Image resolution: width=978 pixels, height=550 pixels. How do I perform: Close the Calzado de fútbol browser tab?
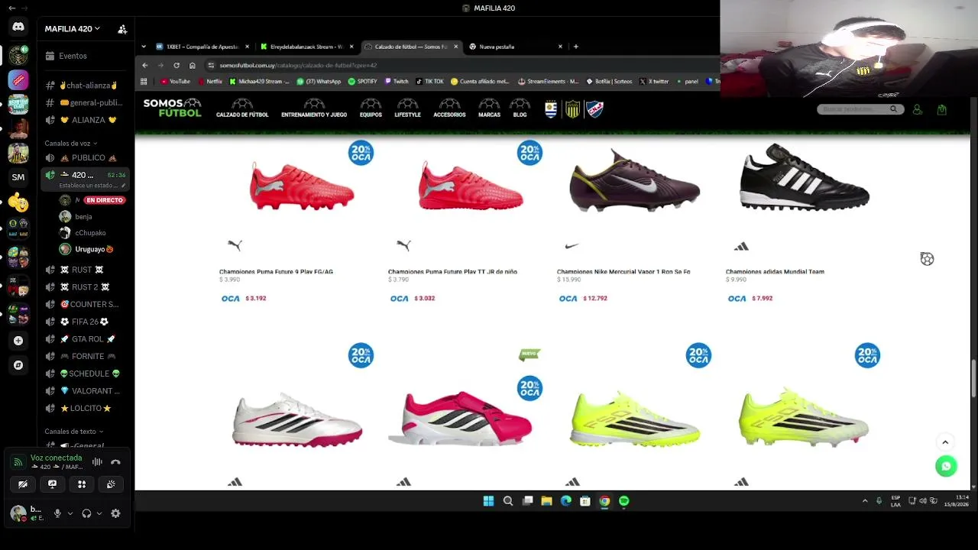455,47
